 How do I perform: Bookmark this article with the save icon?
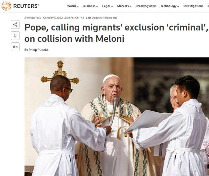[x=15, y=36]
